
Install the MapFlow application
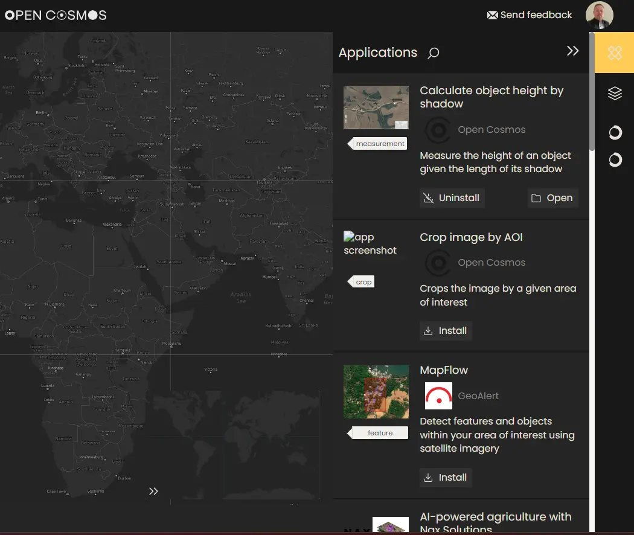[x=445, y=477]
